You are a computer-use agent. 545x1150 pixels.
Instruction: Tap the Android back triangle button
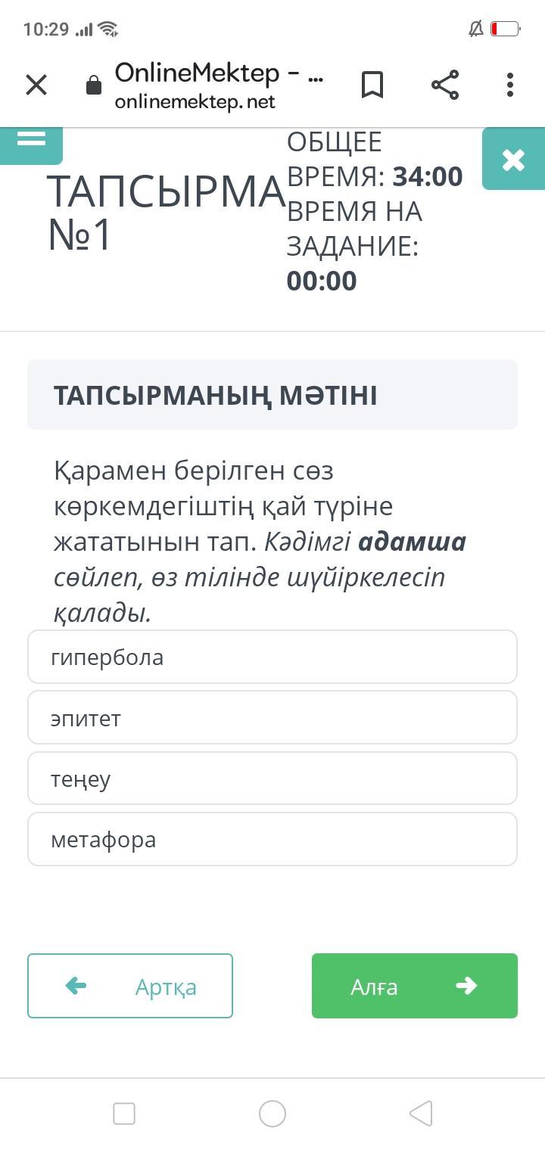click(421, 1114)
